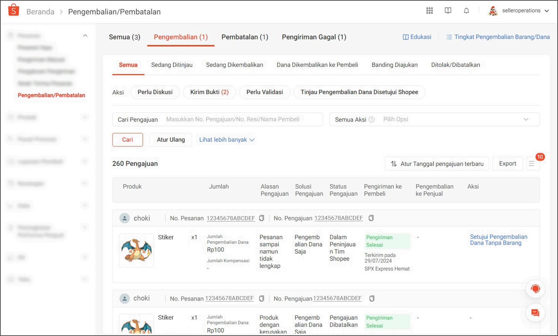Open the chat bubble floating icon
This screenshot has width=558, height=336.
535,313
